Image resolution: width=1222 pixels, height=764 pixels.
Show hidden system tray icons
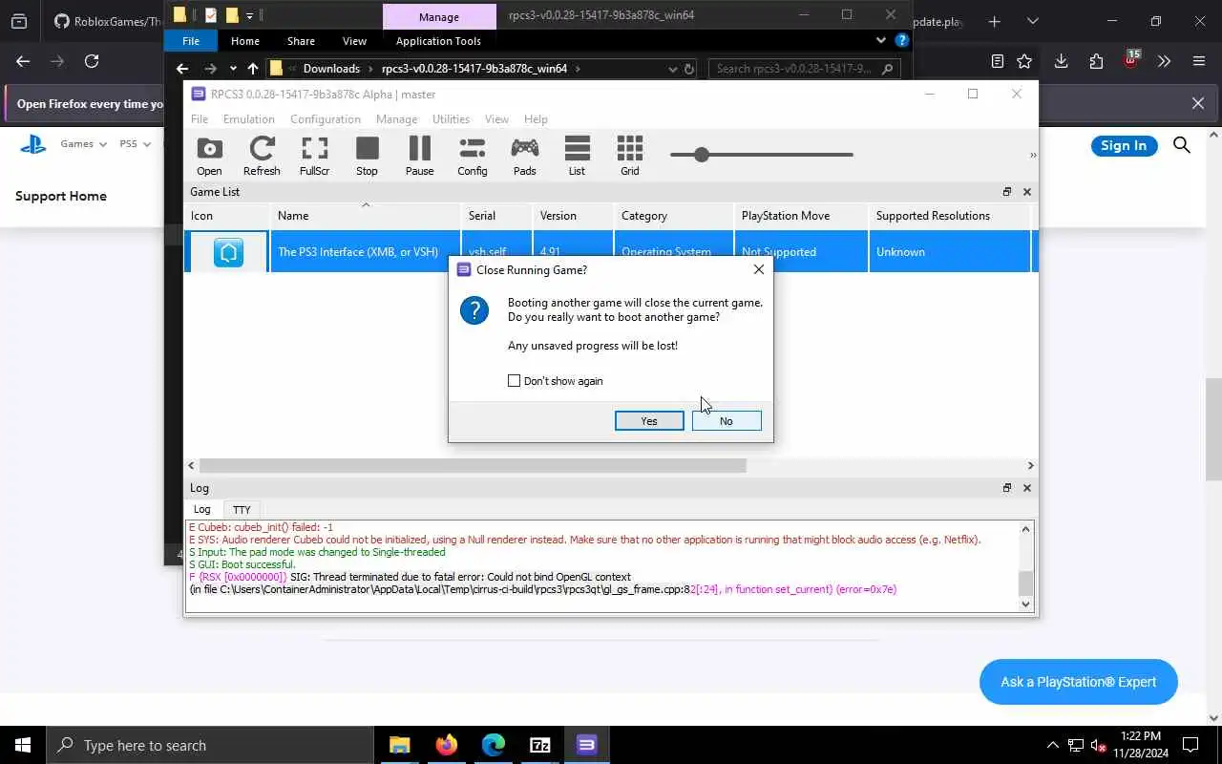(1052, 745)
